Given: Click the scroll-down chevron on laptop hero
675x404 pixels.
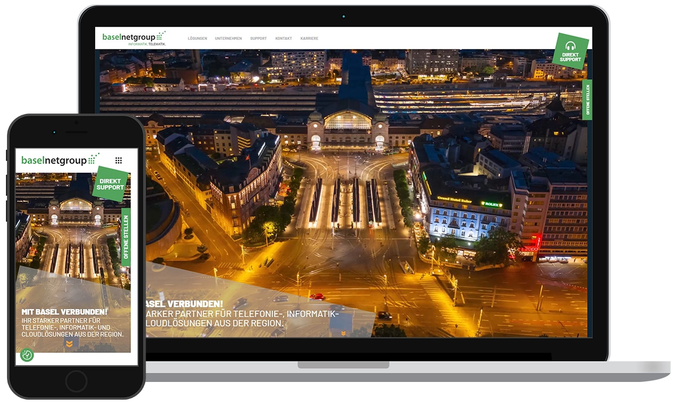Looking at the screenshot, I should point(343,334).
